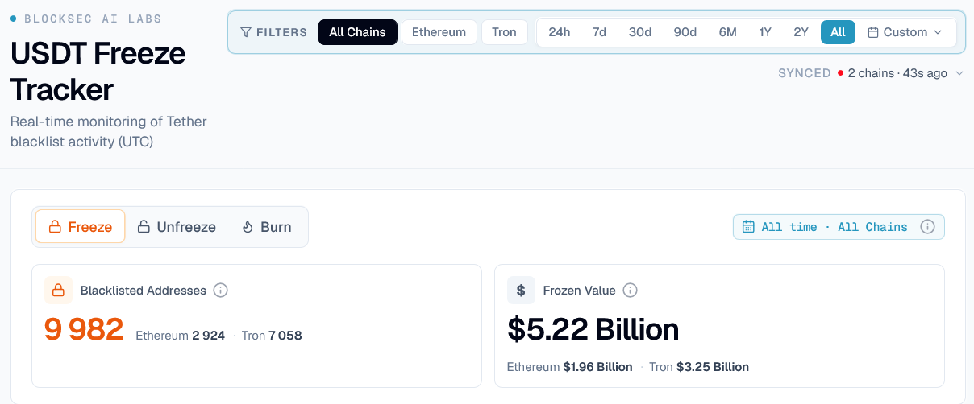
Task: Click the info icon beside Blacklisted Addresses
Action: 221,291
